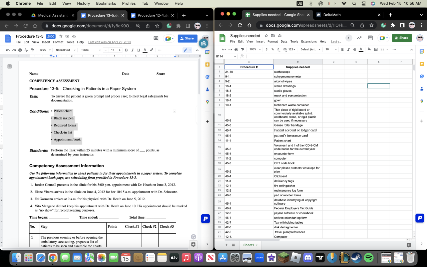Image resolution: width=427 pixels, height=267 pixels.
Task: Click the formula bar input in Sheets
Action: click(x=330, y=56)
